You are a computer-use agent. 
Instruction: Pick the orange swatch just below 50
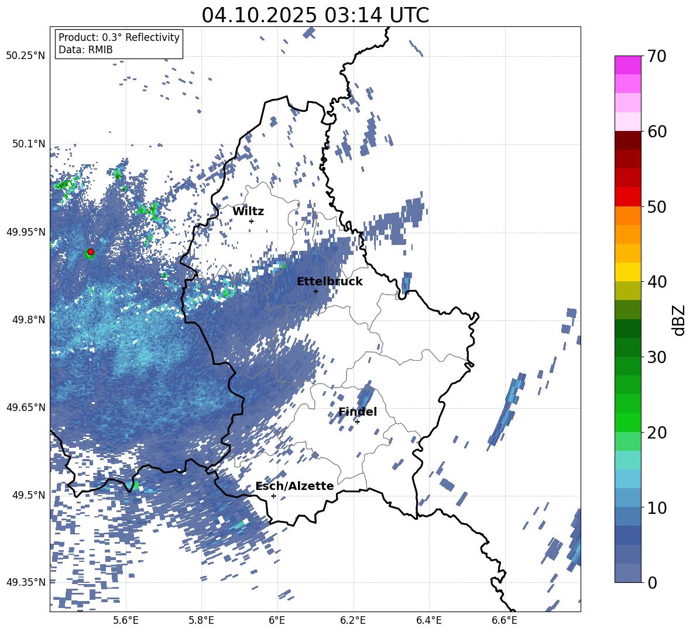(628, 216)
